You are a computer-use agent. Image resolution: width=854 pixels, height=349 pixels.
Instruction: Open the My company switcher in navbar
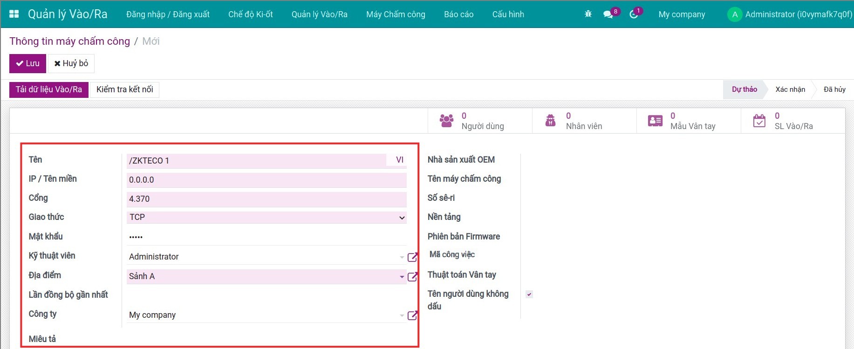point(682,14)
